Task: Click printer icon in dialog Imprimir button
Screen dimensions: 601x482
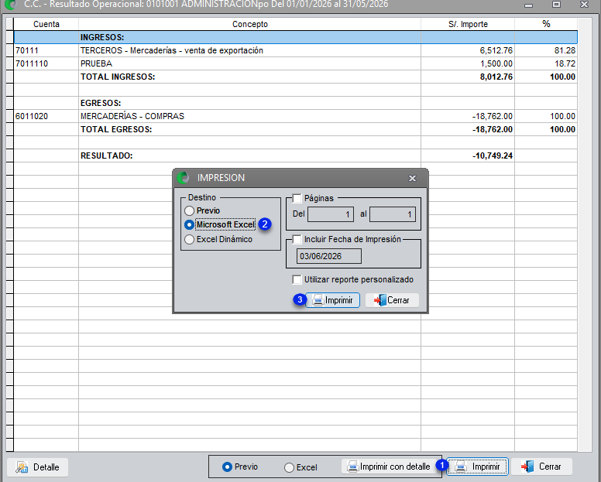Action: coord(318,300)
